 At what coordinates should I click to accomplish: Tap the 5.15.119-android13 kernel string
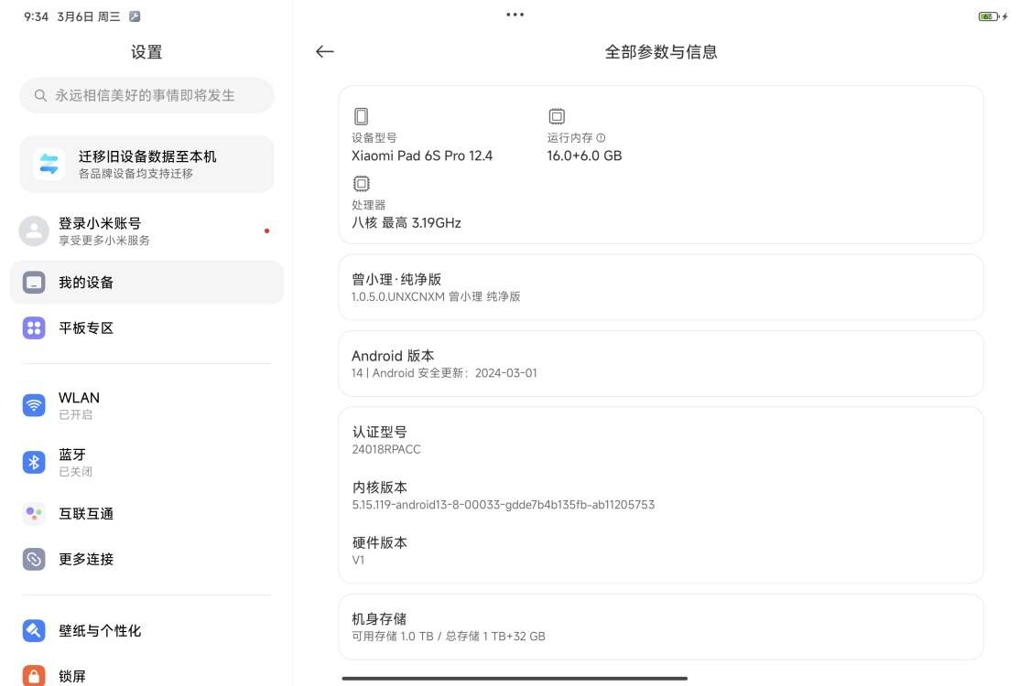[504, 504]
